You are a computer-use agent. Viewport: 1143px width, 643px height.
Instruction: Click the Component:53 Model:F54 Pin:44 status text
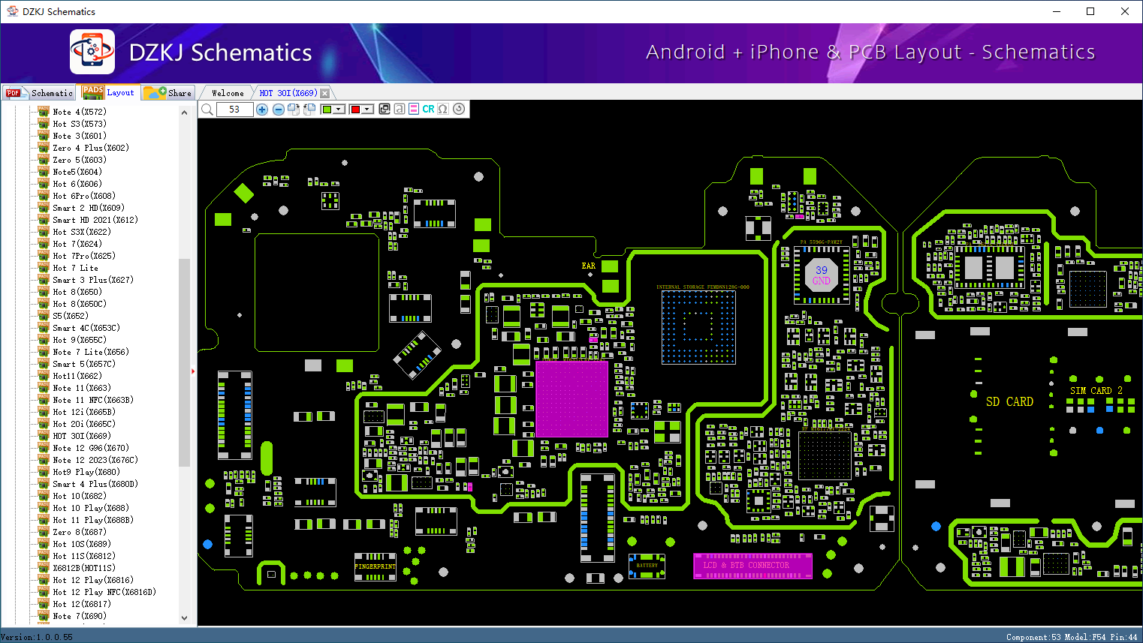(1072, 637)
